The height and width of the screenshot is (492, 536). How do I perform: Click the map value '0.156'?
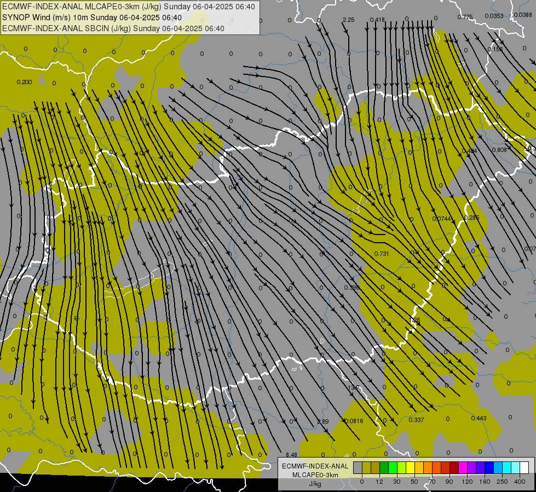[495, 49]
